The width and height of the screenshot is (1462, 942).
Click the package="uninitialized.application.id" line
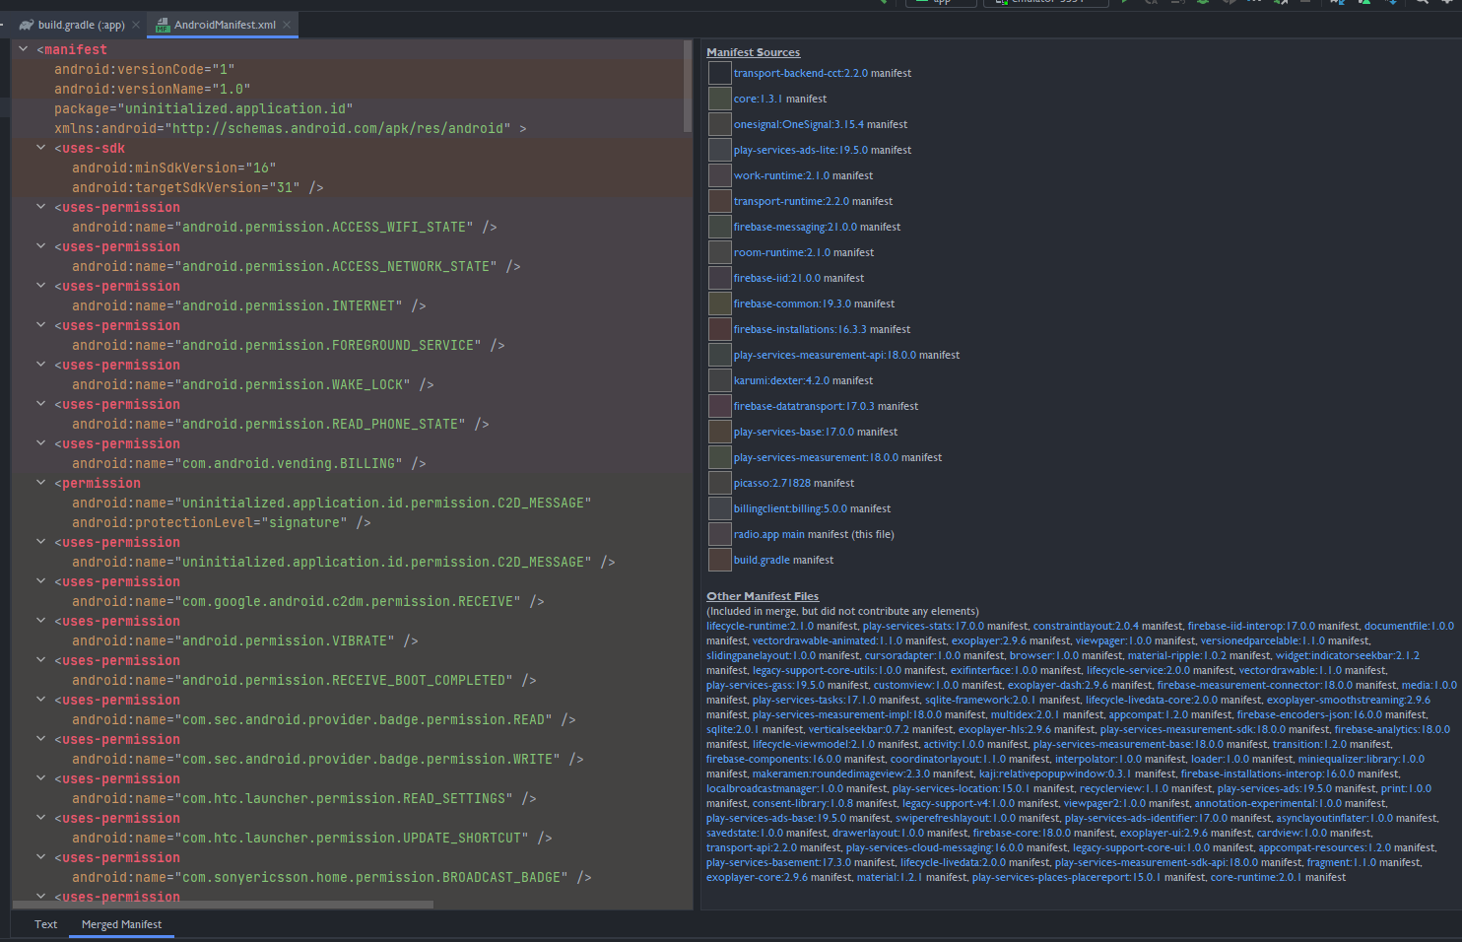pos(204,108)
